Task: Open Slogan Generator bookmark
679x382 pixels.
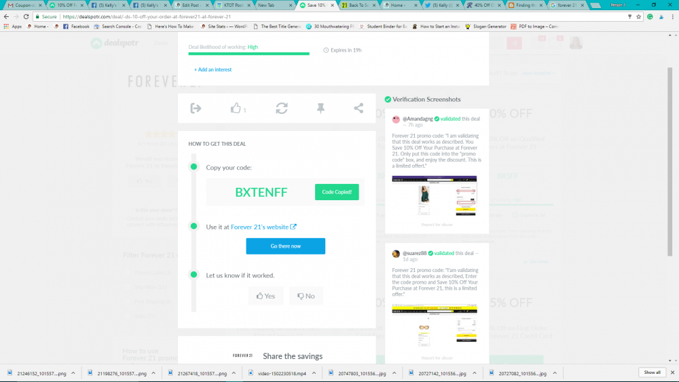Action: click(x=485, y=26)
